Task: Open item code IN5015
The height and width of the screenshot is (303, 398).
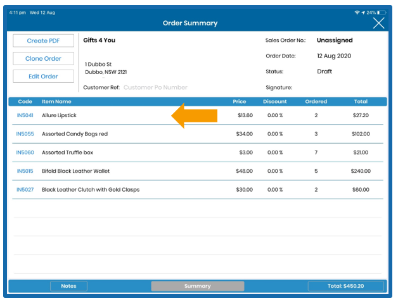Action: tap(25, 171)
